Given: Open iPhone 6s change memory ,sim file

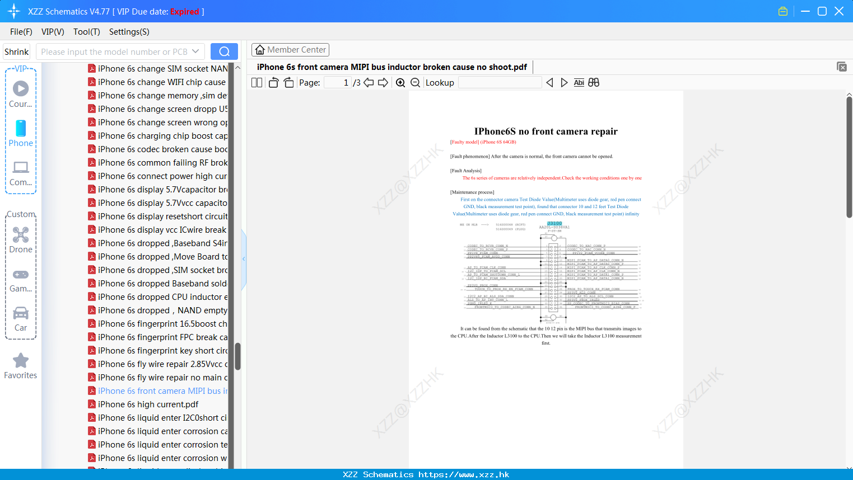Looking at the screenshot, I should [158, 96].
